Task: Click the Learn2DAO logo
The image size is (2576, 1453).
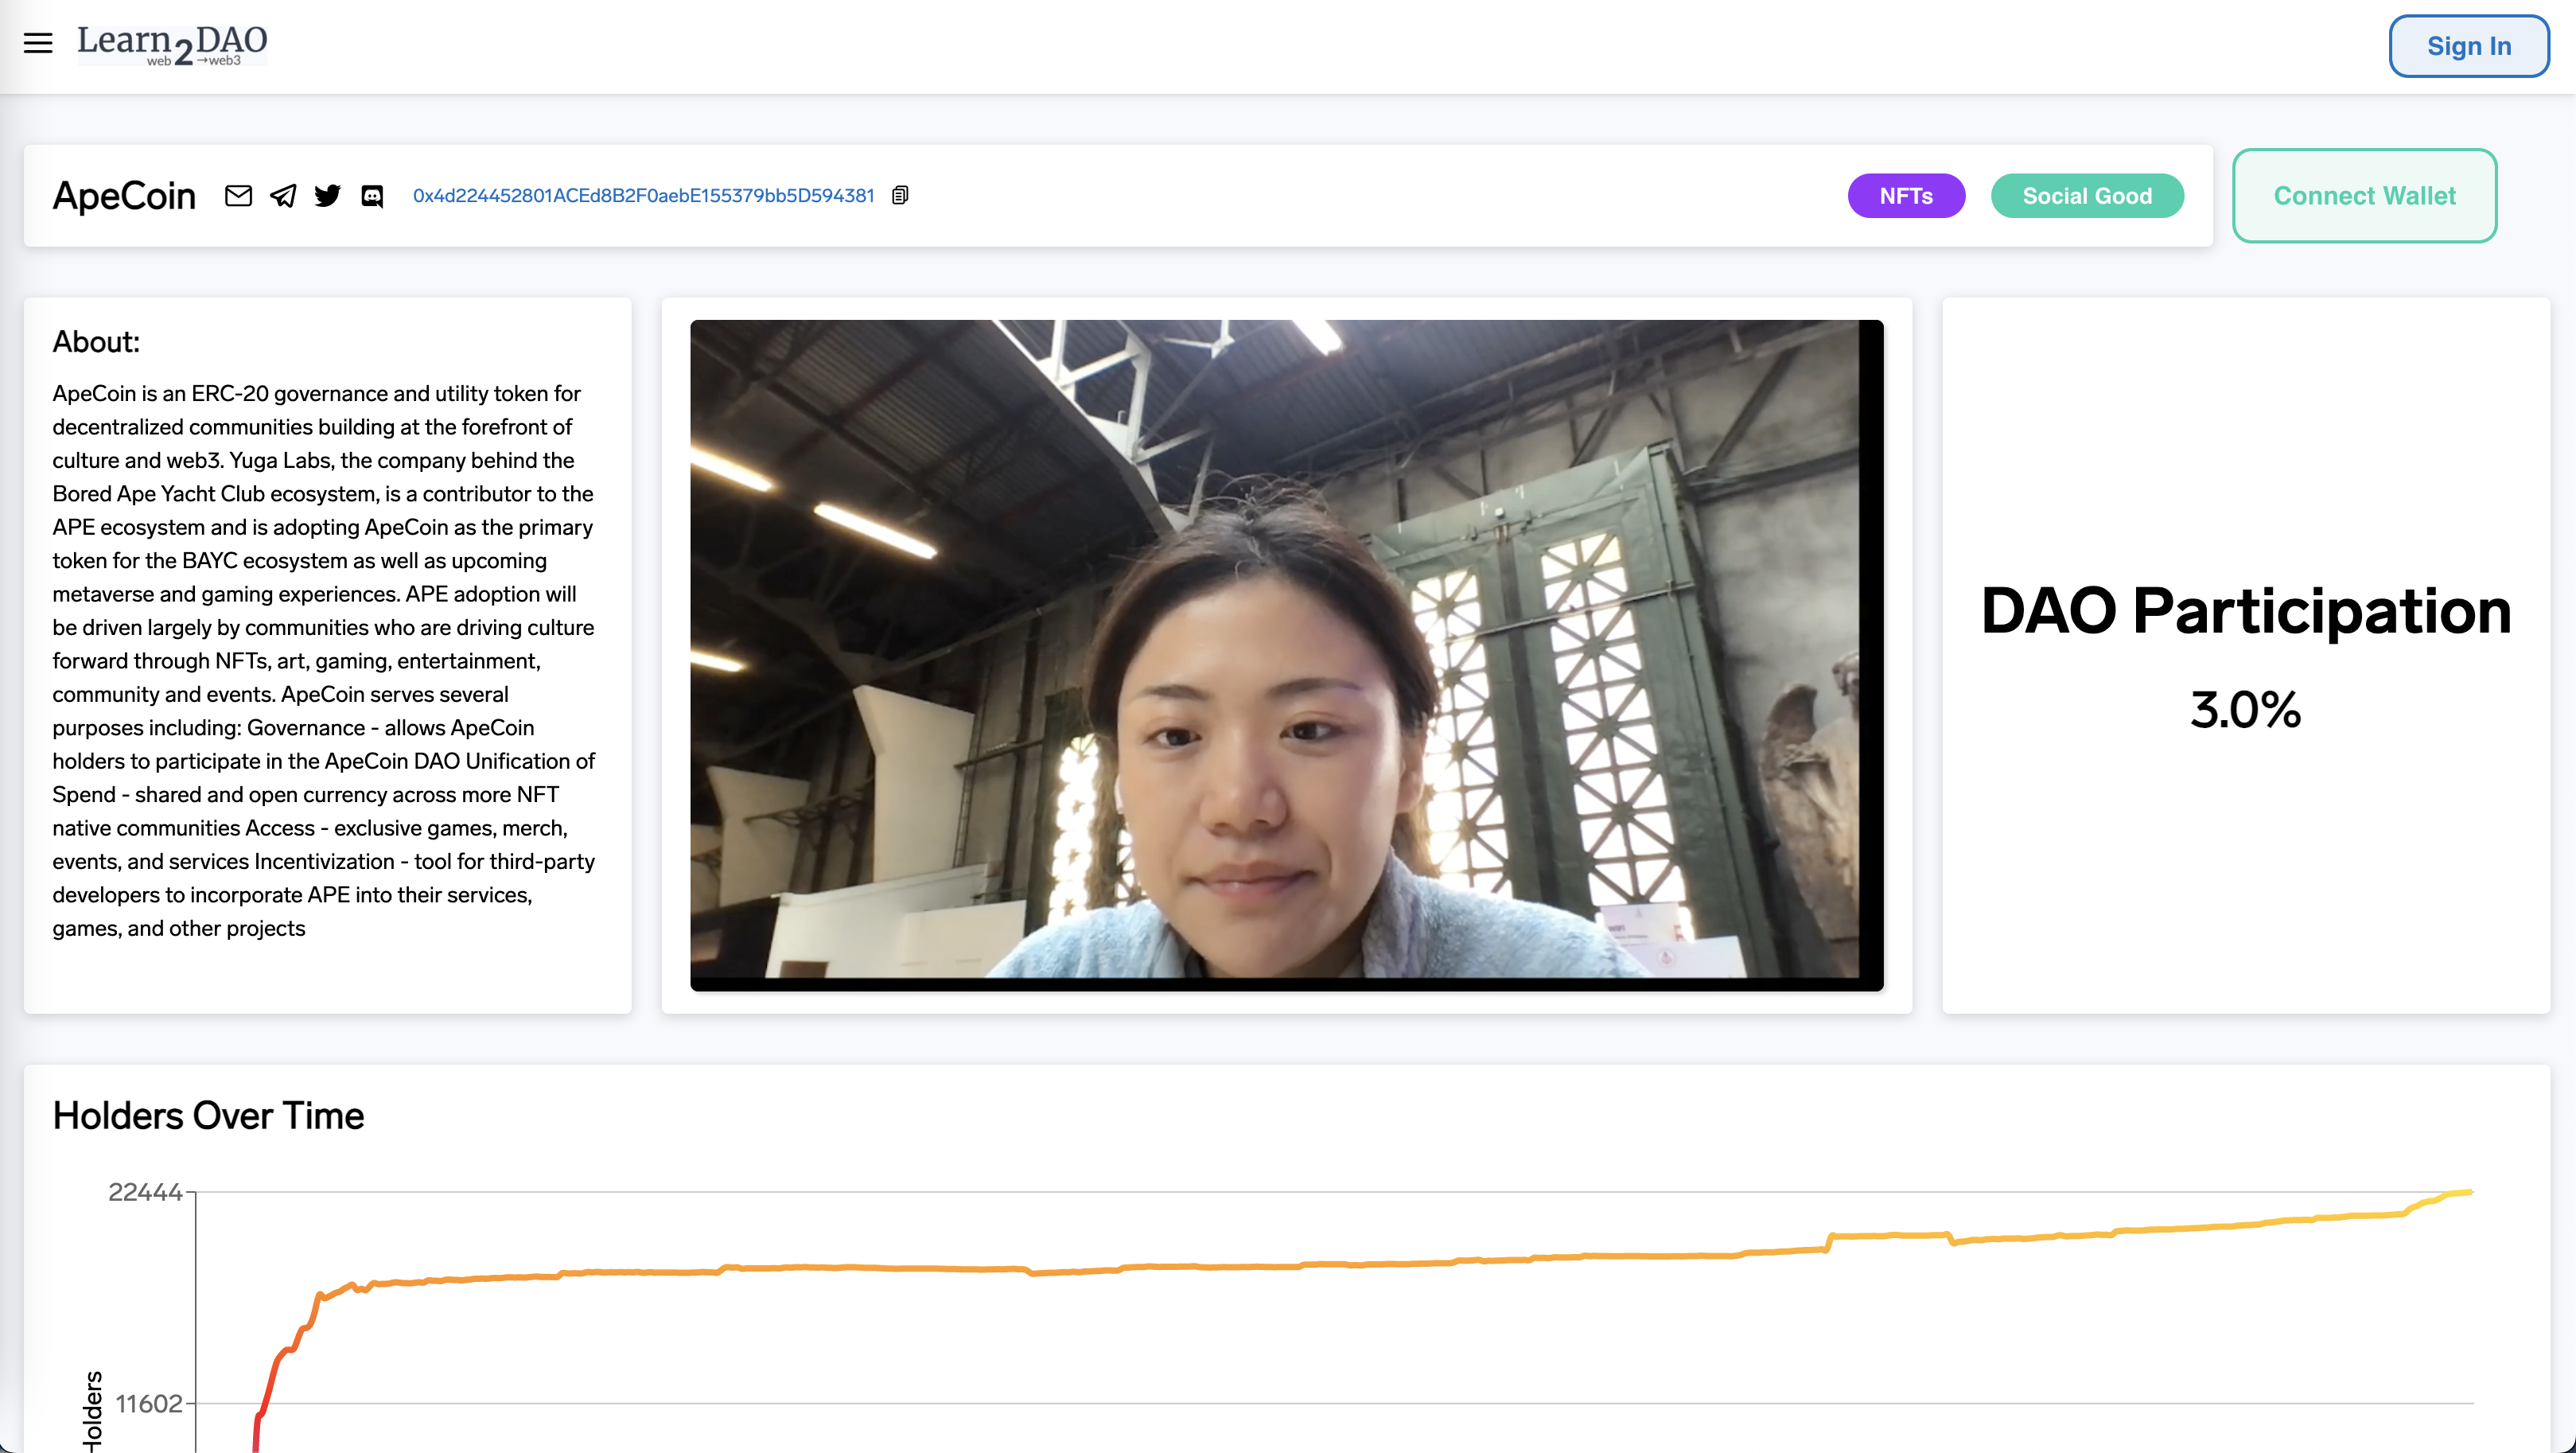Action: pos(172,45)
